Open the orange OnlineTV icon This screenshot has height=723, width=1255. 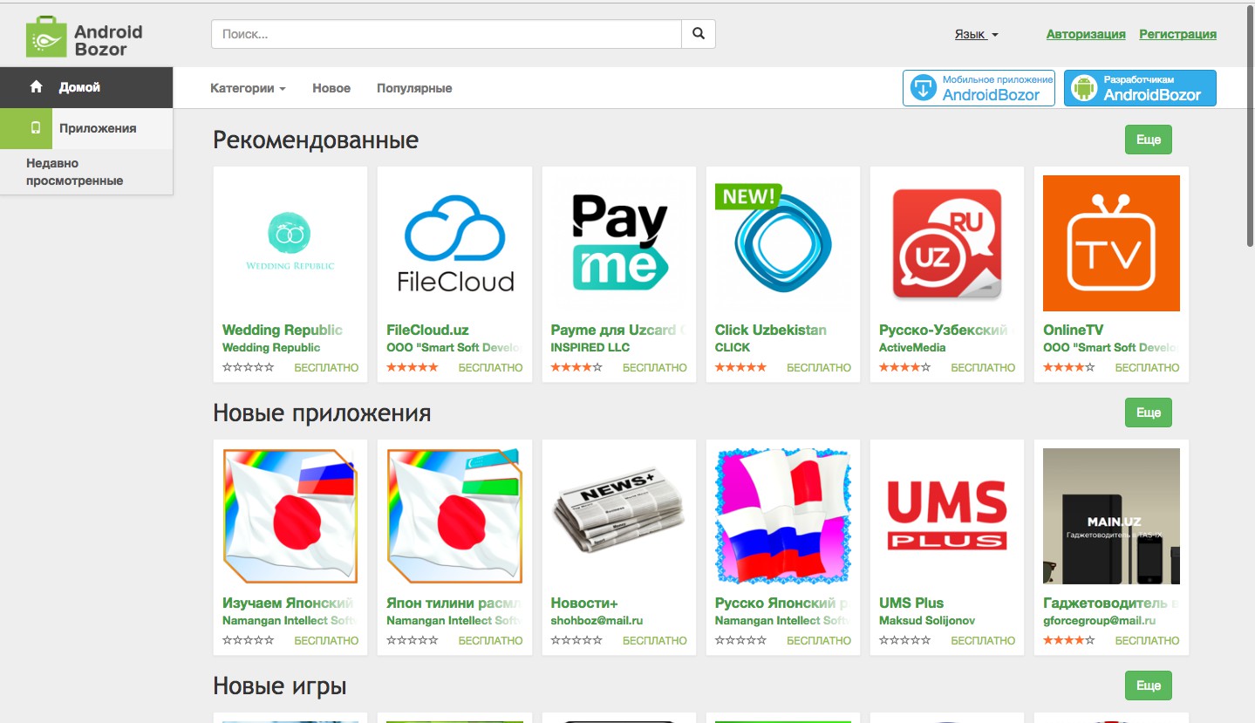tap(1111, 243)
